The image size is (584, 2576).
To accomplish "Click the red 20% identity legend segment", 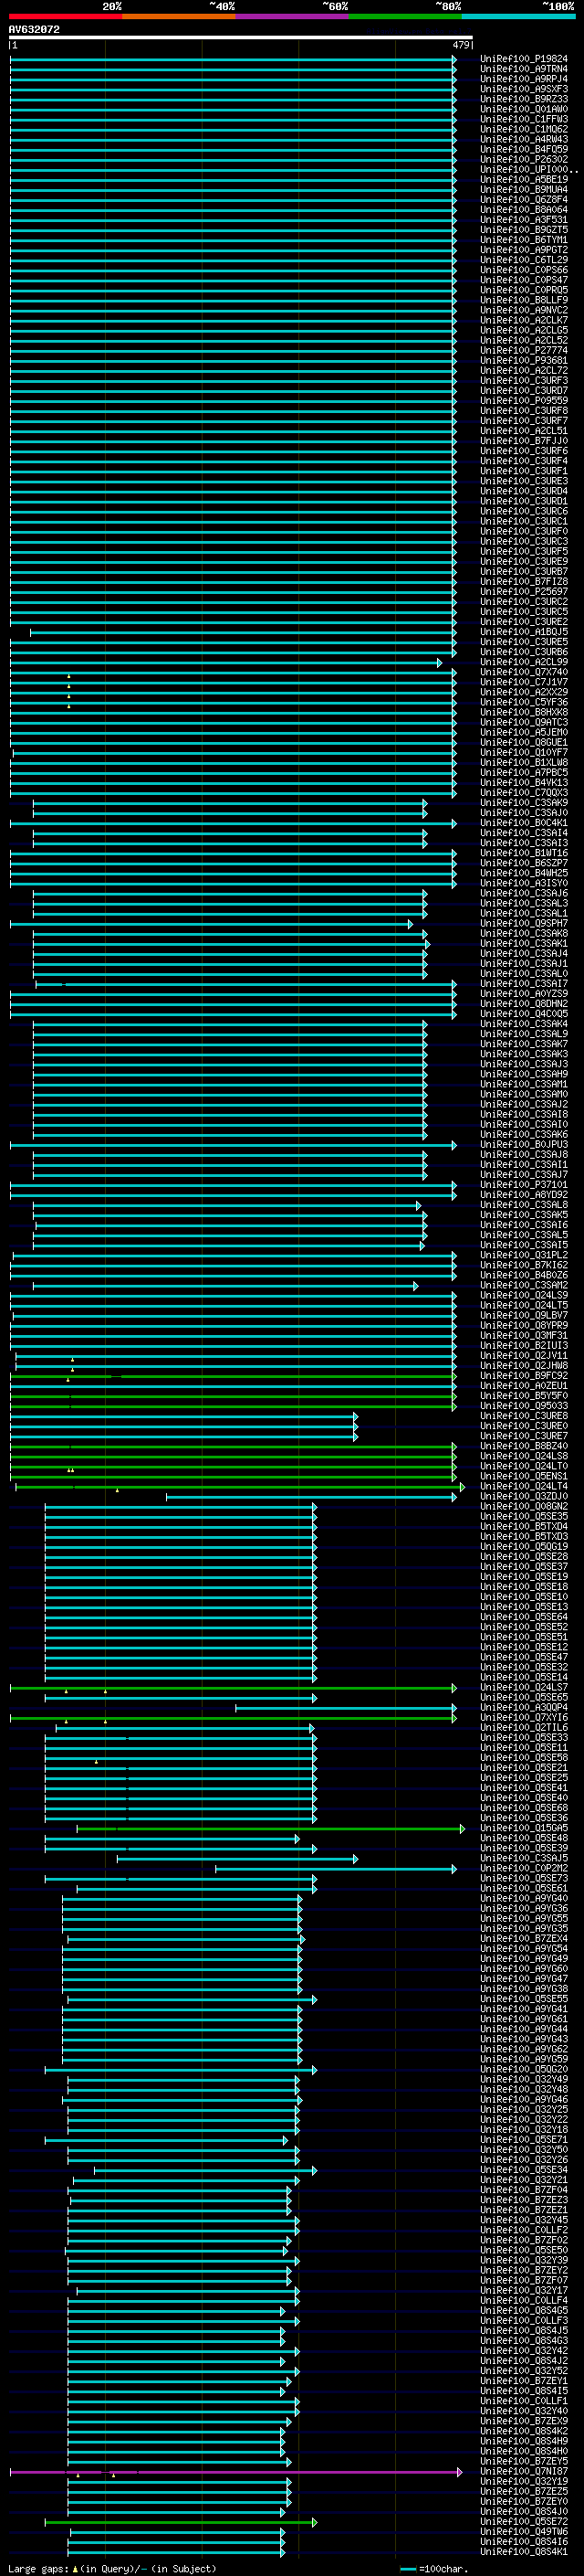I will point(66,16).
